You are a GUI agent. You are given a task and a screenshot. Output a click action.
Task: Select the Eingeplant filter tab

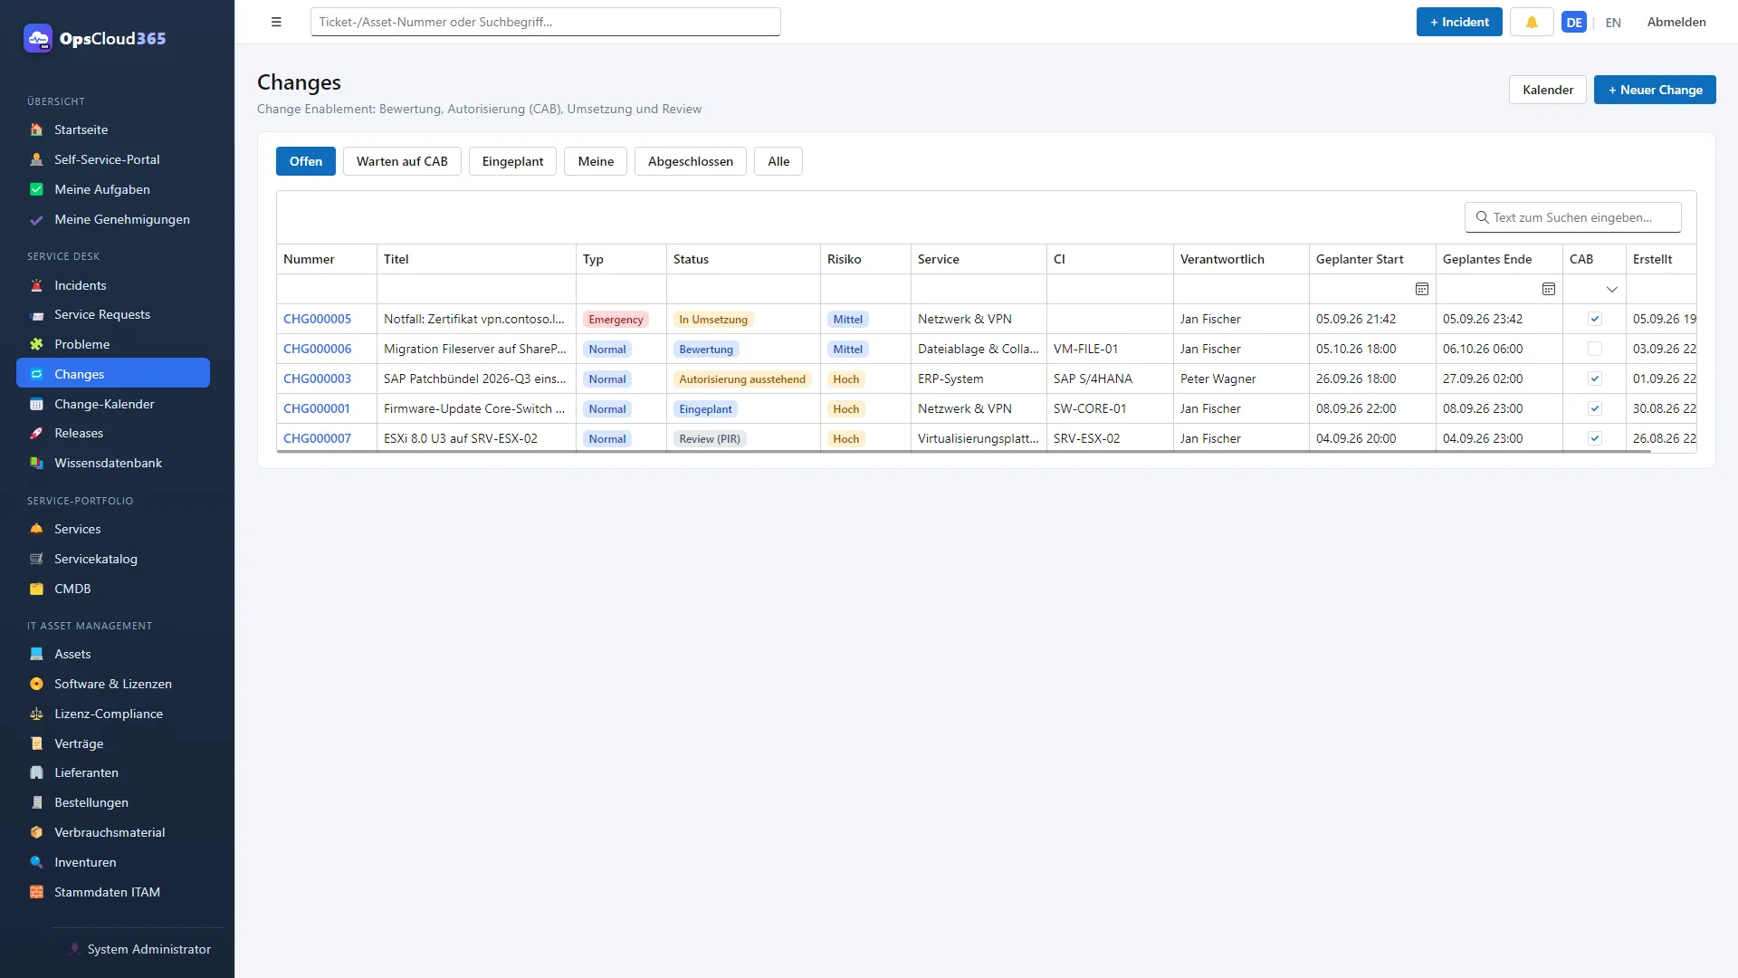click(512, 161)
